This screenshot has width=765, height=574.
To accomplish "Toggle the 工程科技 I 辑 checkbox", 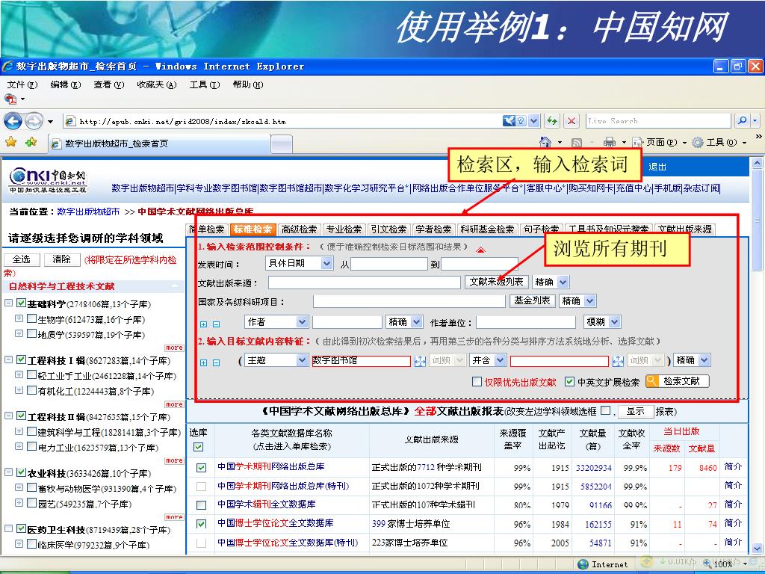I will coord(21,359).
